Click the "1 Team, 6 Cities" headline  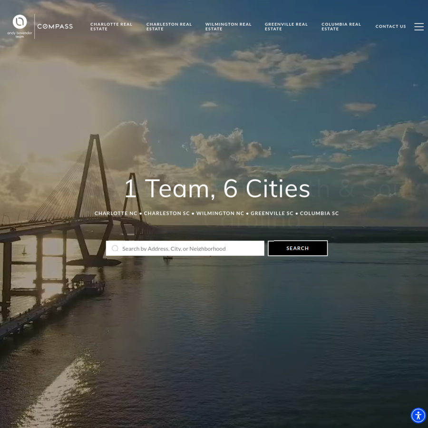217,188
